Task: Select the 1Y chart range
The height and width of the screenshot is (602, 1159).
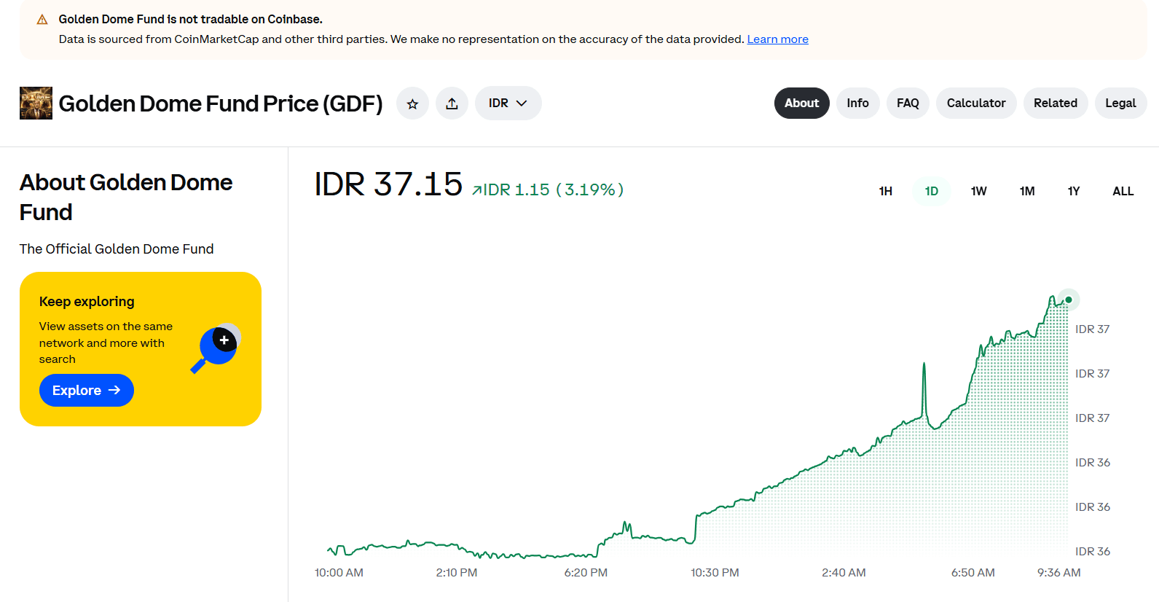Action: [1074, 191]
